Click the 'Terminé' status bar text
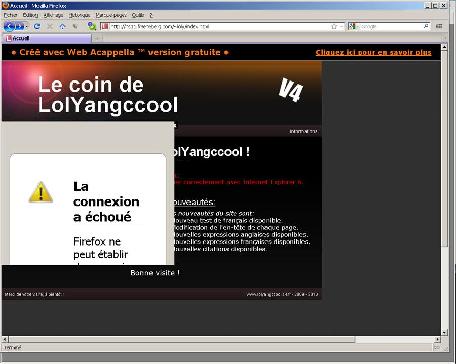Viewport: 456px width, 364px height. click(x=13, y=348)
